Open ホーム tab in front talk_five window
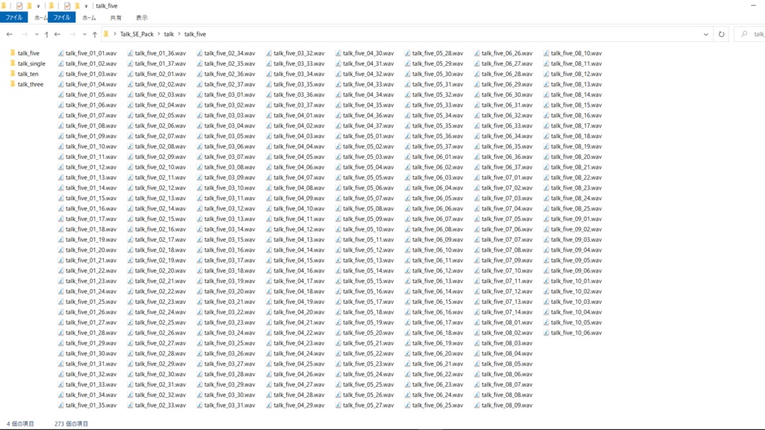This screenshot has height=430, width=765. (89, 18)
